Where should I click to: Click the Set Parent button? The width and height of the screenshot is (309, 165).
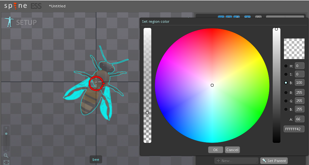(274, 161)
